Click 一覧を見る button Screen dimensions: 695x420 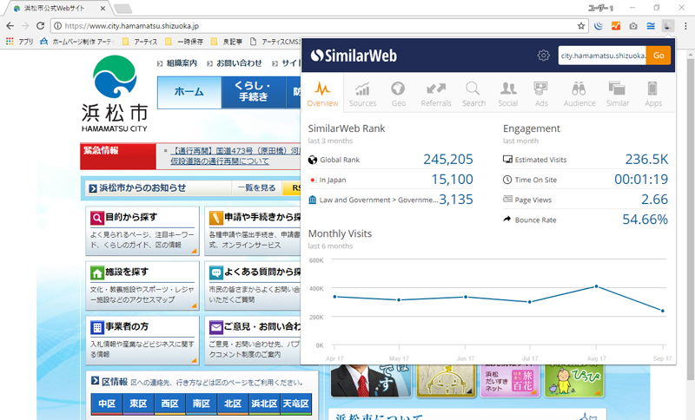pyautogui.click(x=256, y=188)
